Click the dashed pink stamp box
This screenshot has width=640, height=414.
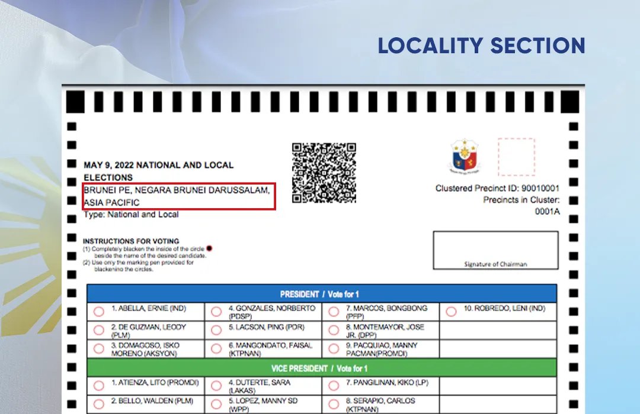(x=516, y=157)
